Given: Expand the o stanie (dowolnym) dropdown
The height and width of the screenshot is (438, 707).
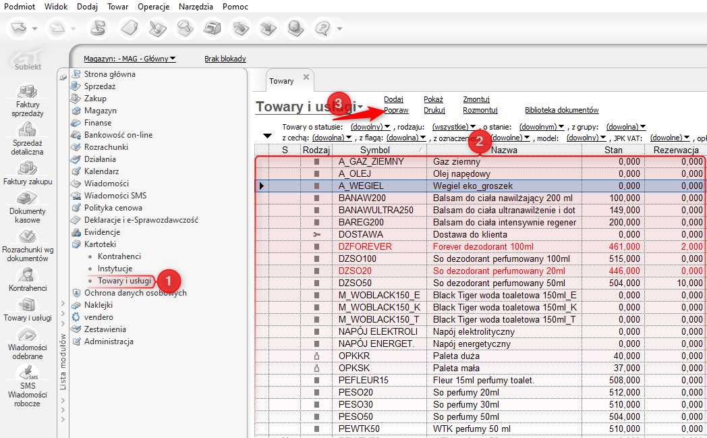Looking at the screenshot, I should click(x=542, y=126).
